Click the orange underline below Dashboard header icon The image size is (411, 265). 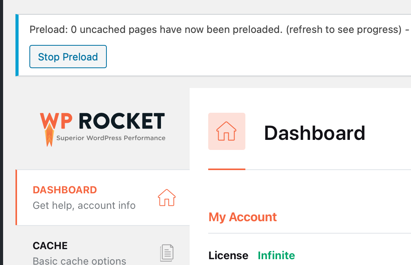pos(226,169)
